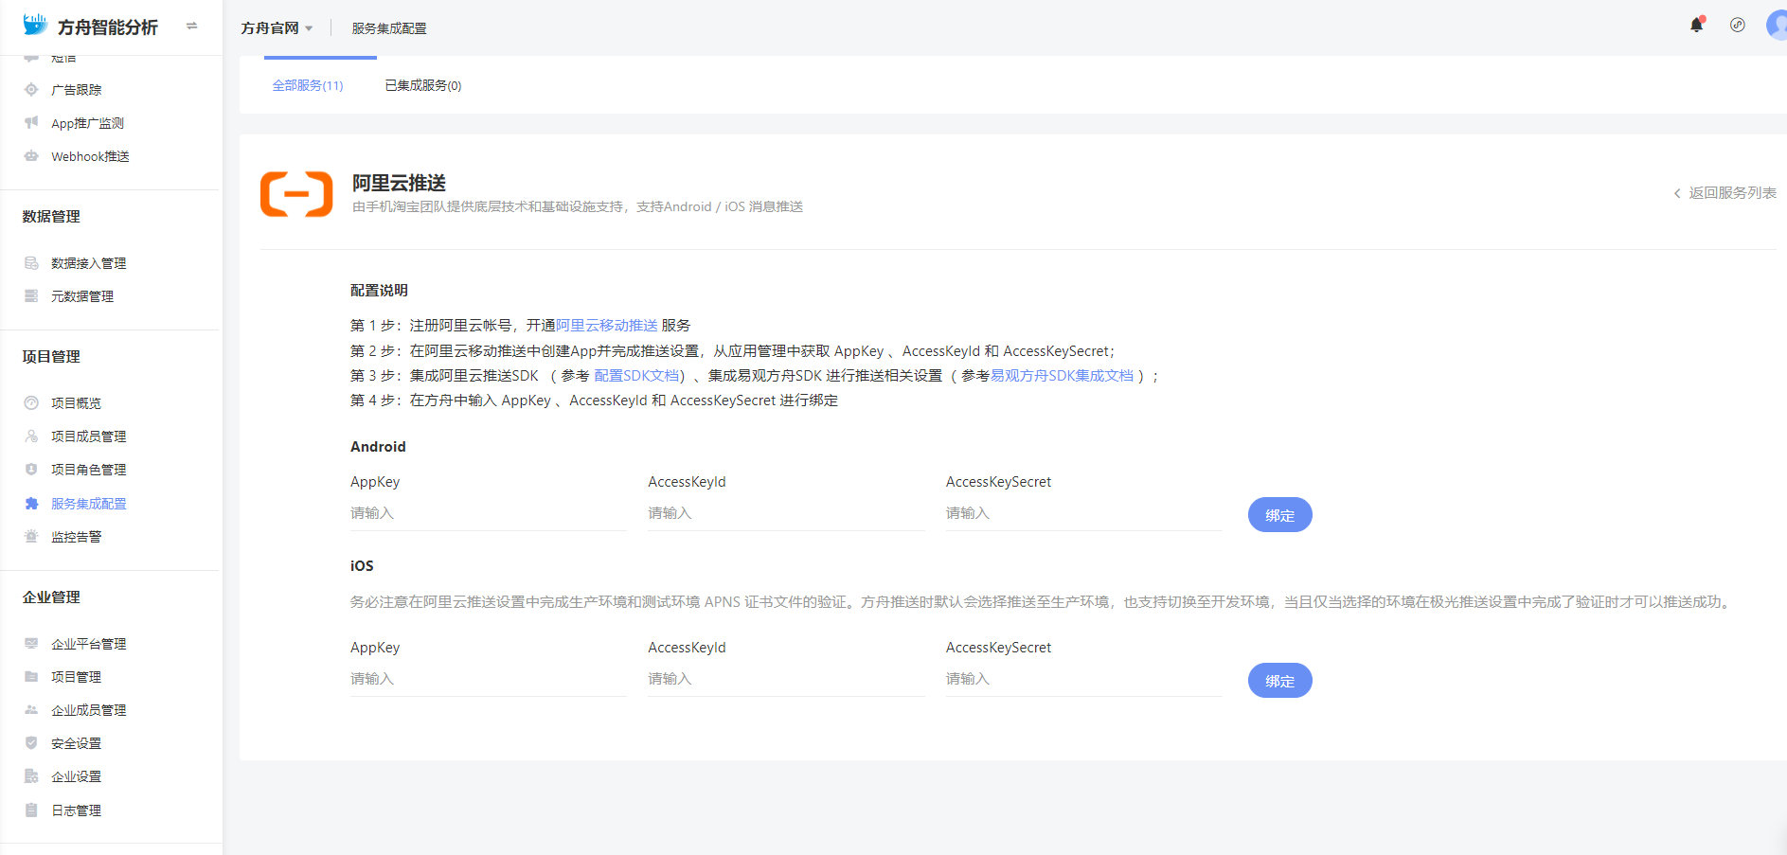Focus the Android AppKey input field
Viewport: 1787px width, 855px height.
tap(489, 513)
